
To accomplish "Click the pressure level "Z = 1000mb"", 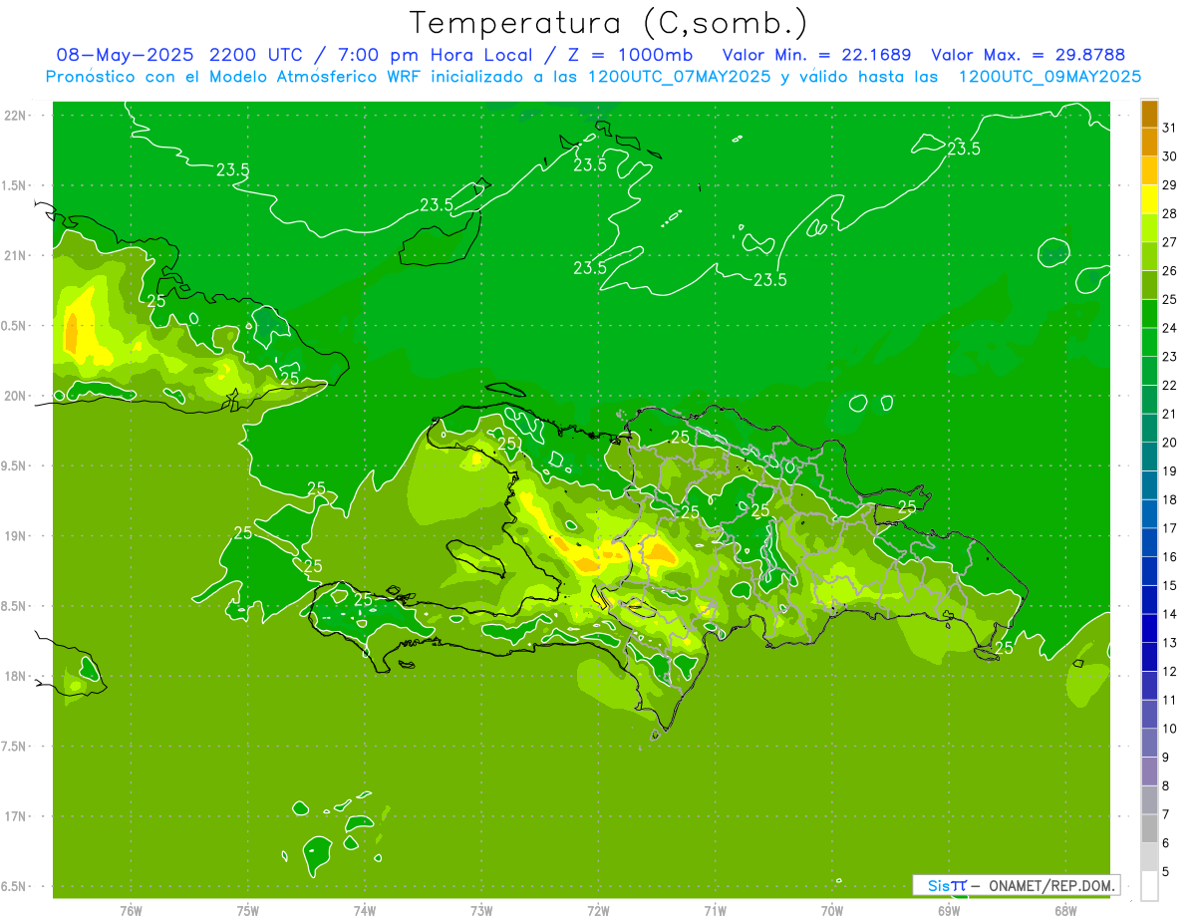I will tap(630, 55).
